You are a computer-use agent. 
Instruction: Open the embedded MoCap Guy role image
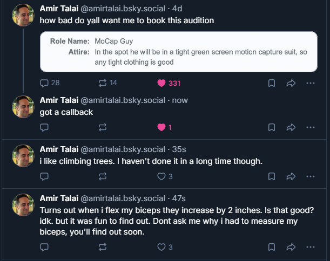tap(178, 52)
